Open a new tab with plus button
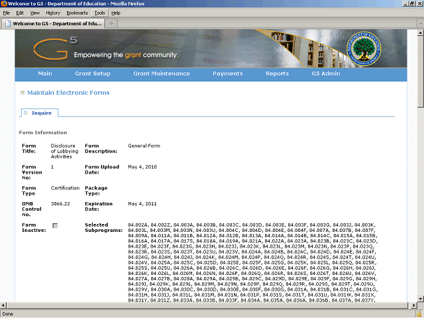The width and height of the screenshot is (424, 318). coord(111,24)
